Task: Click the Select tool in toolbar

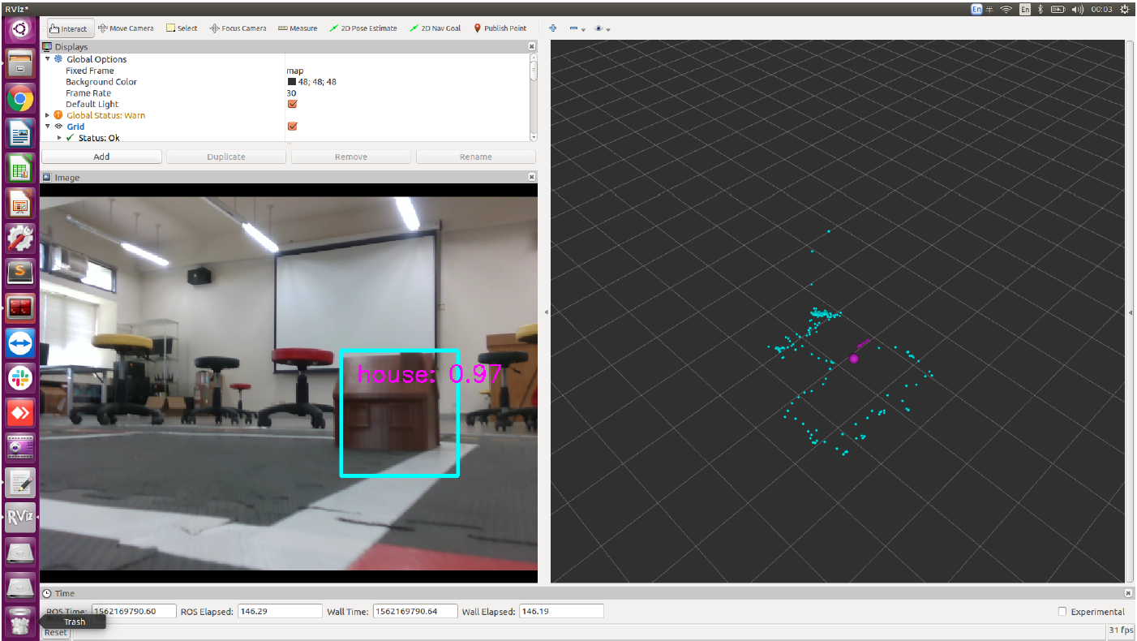Action: [182, 28]
